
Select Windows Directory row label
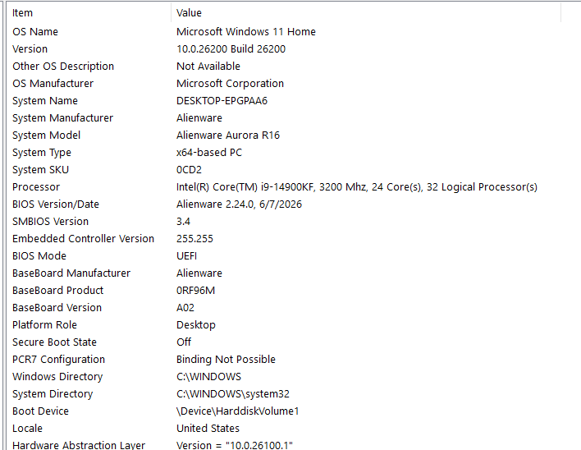coord(57,377)
